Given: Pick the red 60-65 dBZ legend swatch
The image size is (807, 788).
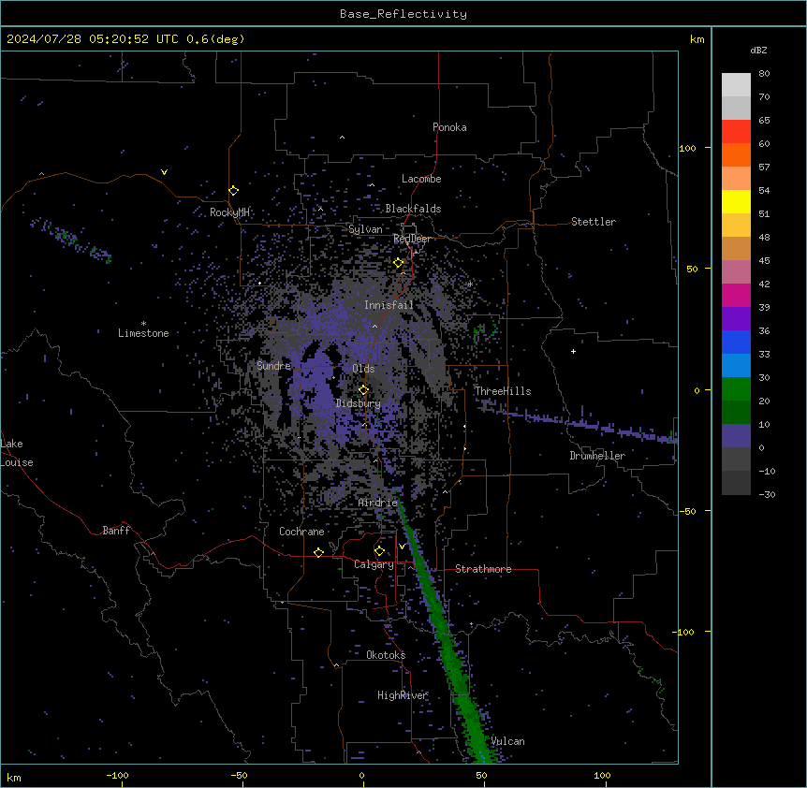Looking at the screenshot, I should point(736,131).
